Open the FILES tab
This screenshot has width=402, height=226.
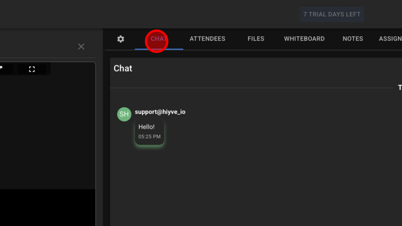[256, 39]
